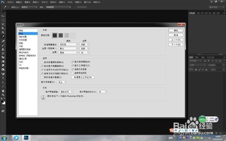The width and height of the screenshot is (226, 141).
Task: Open 用户界面语言 dropdown showing 简体中文
Action: tap(66, 92)
